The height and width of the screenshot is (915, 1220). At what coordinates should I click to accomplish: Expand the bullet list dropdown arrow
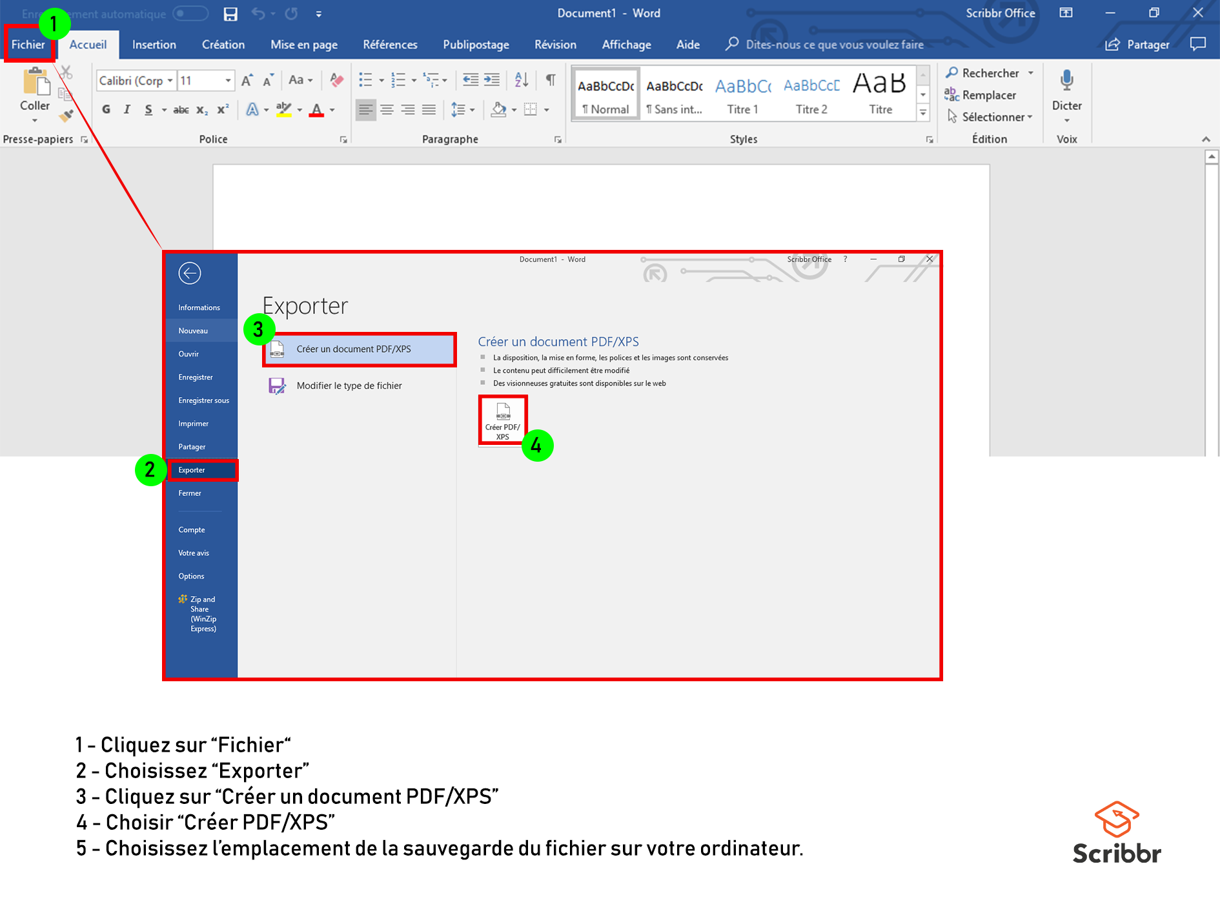tap(381, 81)
